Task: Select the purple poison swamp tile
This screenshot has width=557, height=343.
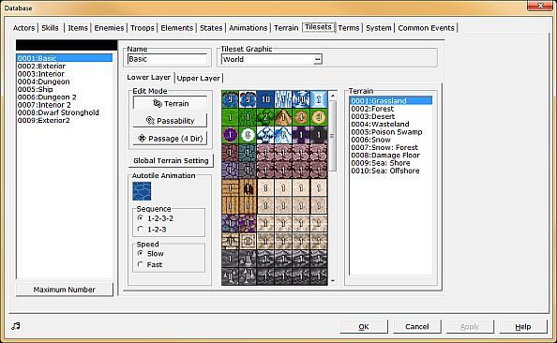Action: pyautogui.click(x=230, y=135)
